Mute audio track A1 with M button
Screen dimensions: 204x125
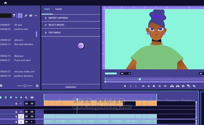32,122
